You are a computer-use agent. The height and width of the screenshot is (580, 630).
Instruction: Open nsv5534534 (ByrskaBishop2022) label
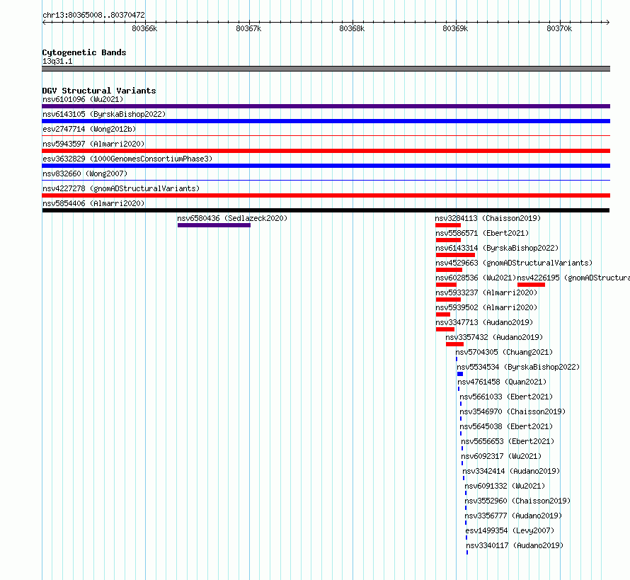point(518,367)
